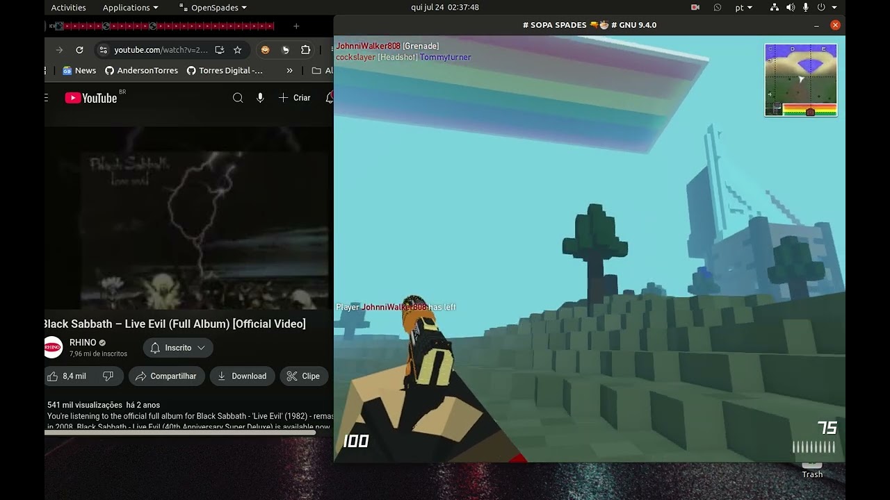Click the ammo count 75
890x500 pixels.
(x=827, y=428)
